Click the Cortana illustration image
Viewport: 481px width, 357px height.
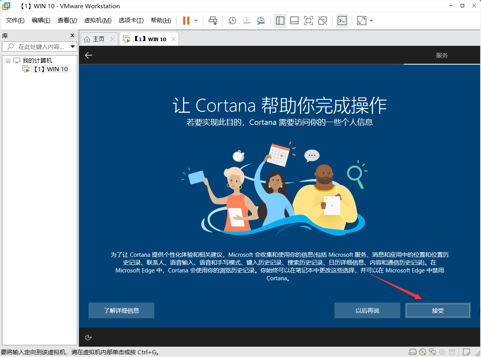pyautogui.click(x=273, y=189)
